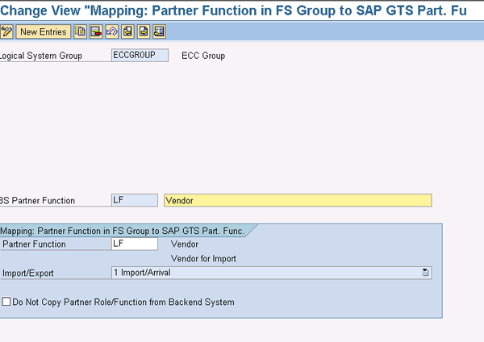Select the Mapping Partner Function group header tab

(x=123, y=231)
